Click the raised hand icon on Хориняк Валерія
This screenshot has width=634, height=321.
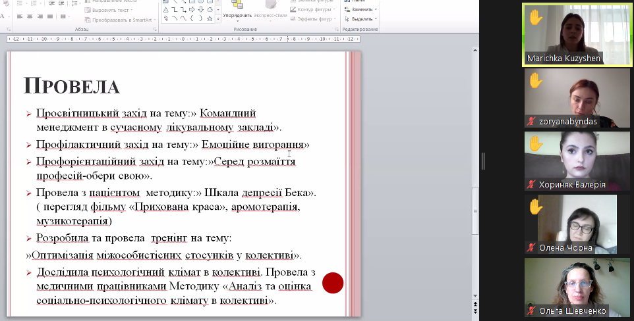coord(535,143)
